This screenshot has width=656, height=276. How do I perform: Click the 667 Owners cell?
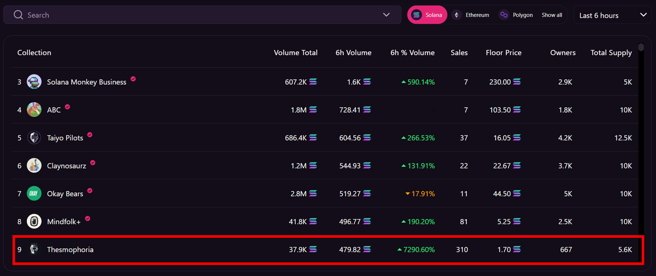point(566,250)
